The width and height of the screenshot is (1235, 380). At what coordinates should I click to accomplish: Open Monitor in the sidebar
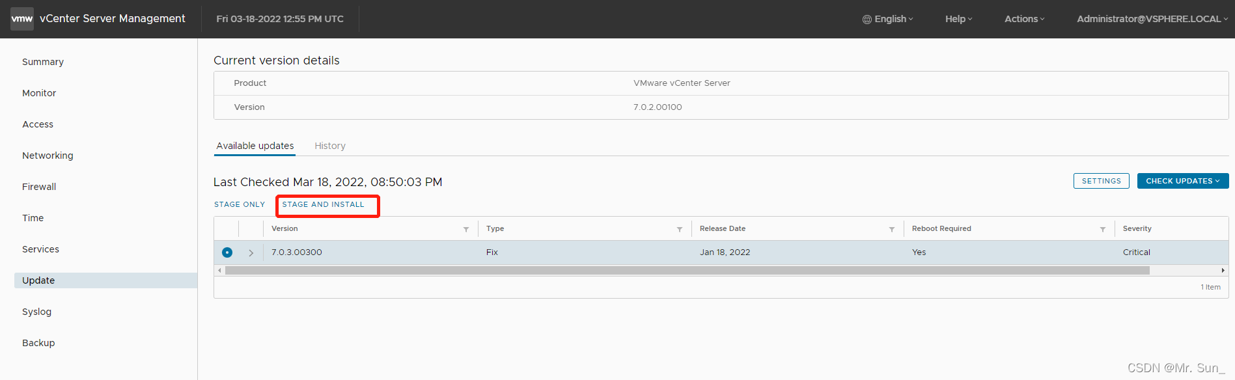[39, 93]
